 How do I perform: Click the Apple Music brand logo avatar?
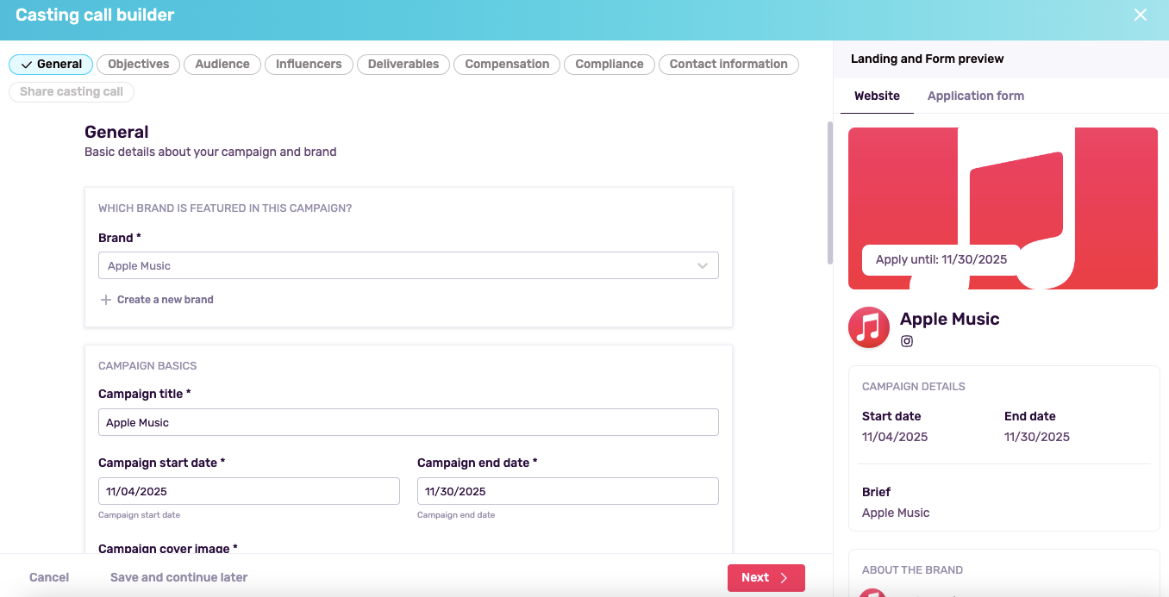(x=869, y=328)
